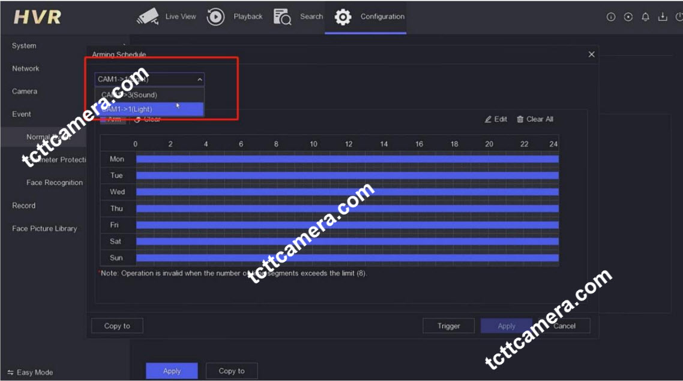Click the record status circle icon
The image size is (683, 381).
pyautogui.click(x=628, y=17)
